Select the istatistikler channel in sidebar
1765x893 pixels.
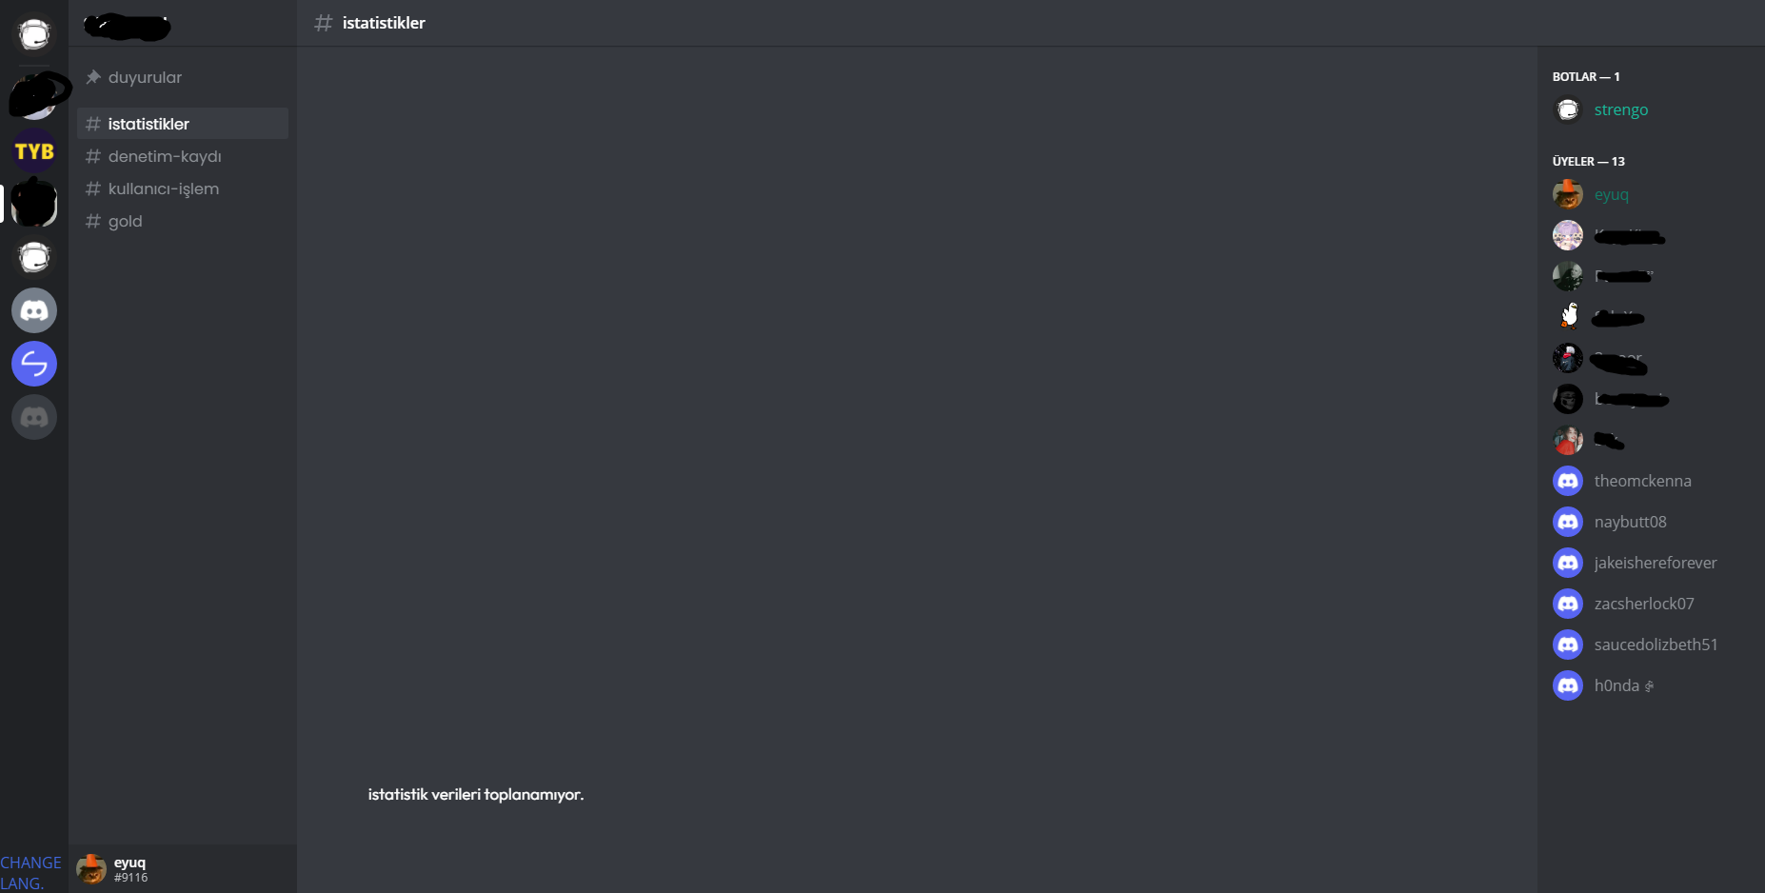183,124
